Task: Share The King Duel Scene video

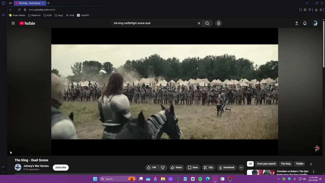Action: [176, 167]
